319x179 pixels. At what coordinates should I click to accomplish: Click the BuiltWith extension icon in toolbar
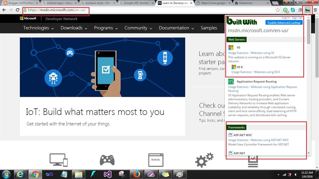click(307, 10)
